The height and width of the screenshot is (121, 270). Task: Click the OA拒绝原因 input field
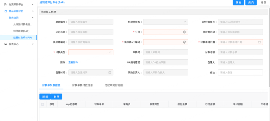(x=166, y=62)
